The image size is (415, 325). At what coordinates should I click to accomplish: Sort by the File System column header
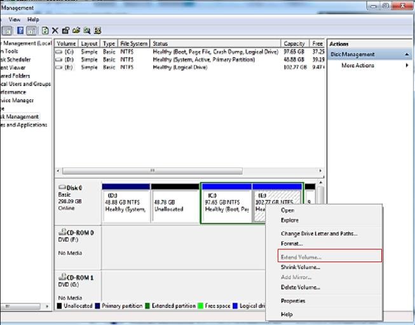point(133,44)
